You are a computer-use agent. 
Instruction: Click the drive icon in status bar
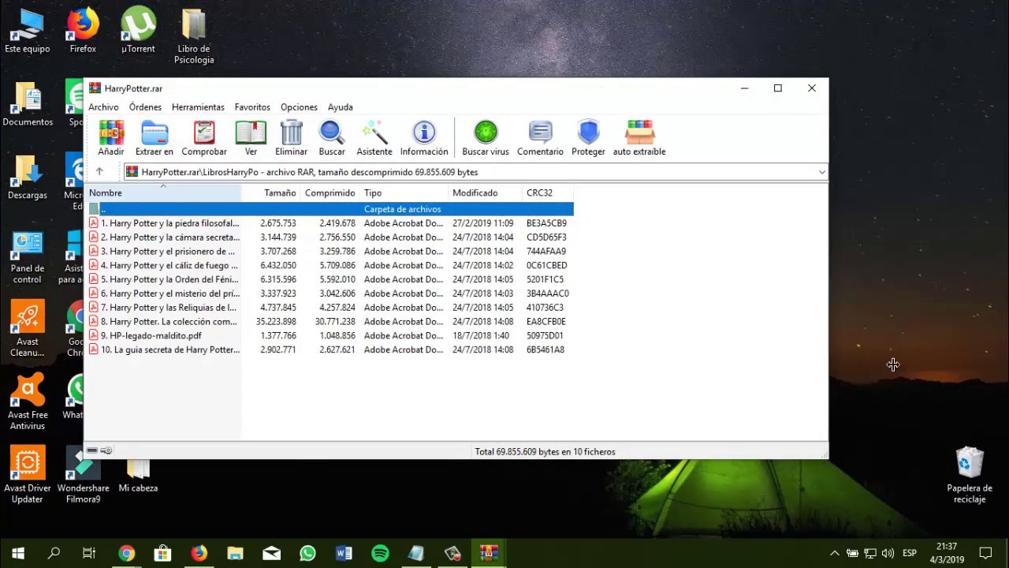[92, 450]
